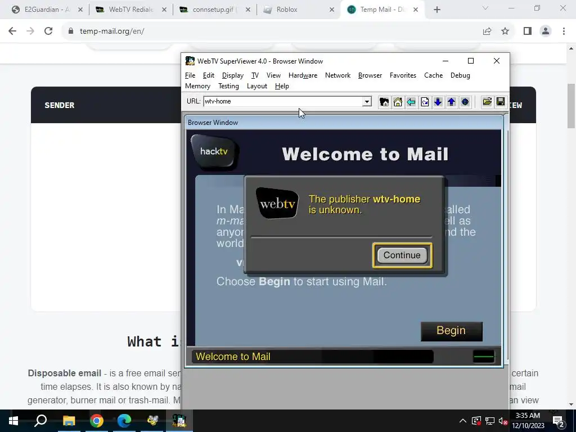This screenshot has height=432, width=576.
Task: Open the Hardware menu
Action: pyautogui.click(x=303, y=75)
